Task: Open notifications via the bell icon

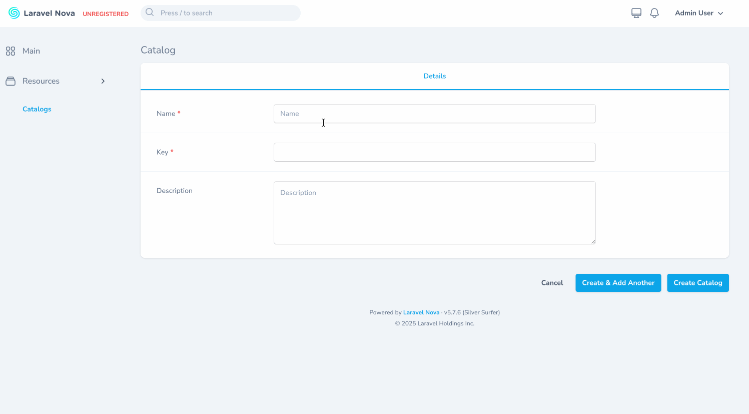Action: [654, 13]
